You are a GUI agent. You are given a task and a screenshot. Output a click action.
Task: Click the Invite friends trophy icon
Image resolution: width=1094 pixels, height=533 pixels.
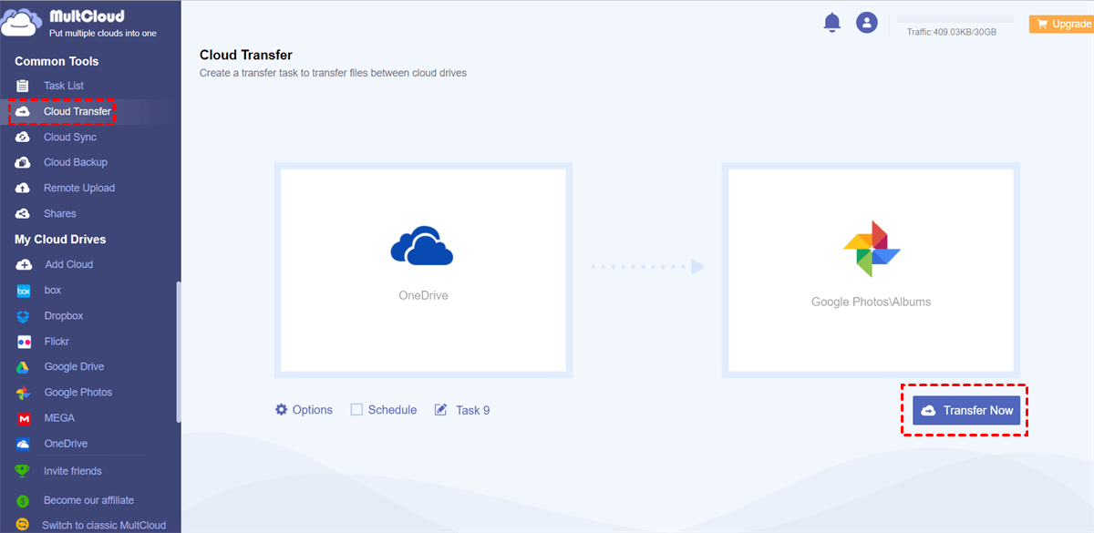click(23, 471)
